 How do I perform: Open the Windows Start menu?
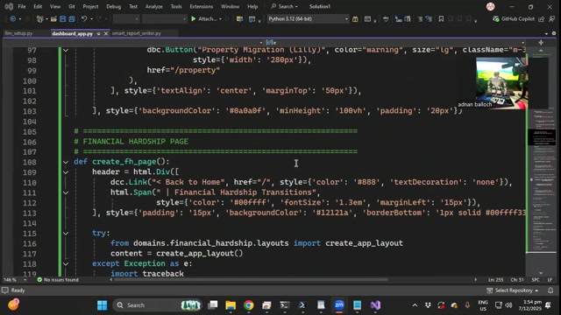[102, 305]
